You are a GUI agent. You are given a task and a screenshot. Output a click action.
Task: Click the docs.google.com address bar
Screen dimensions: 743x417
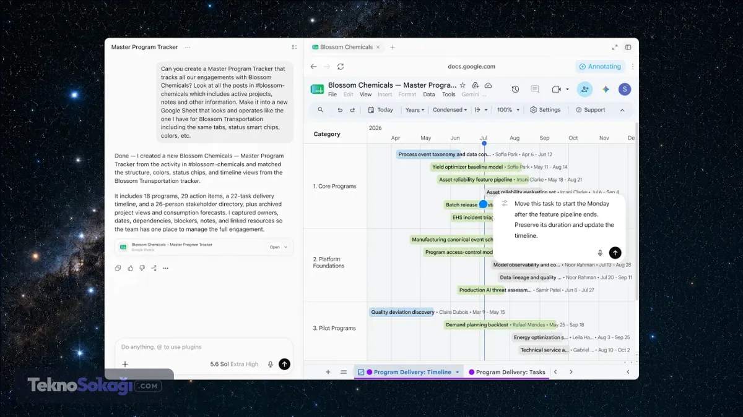point(471,67)
